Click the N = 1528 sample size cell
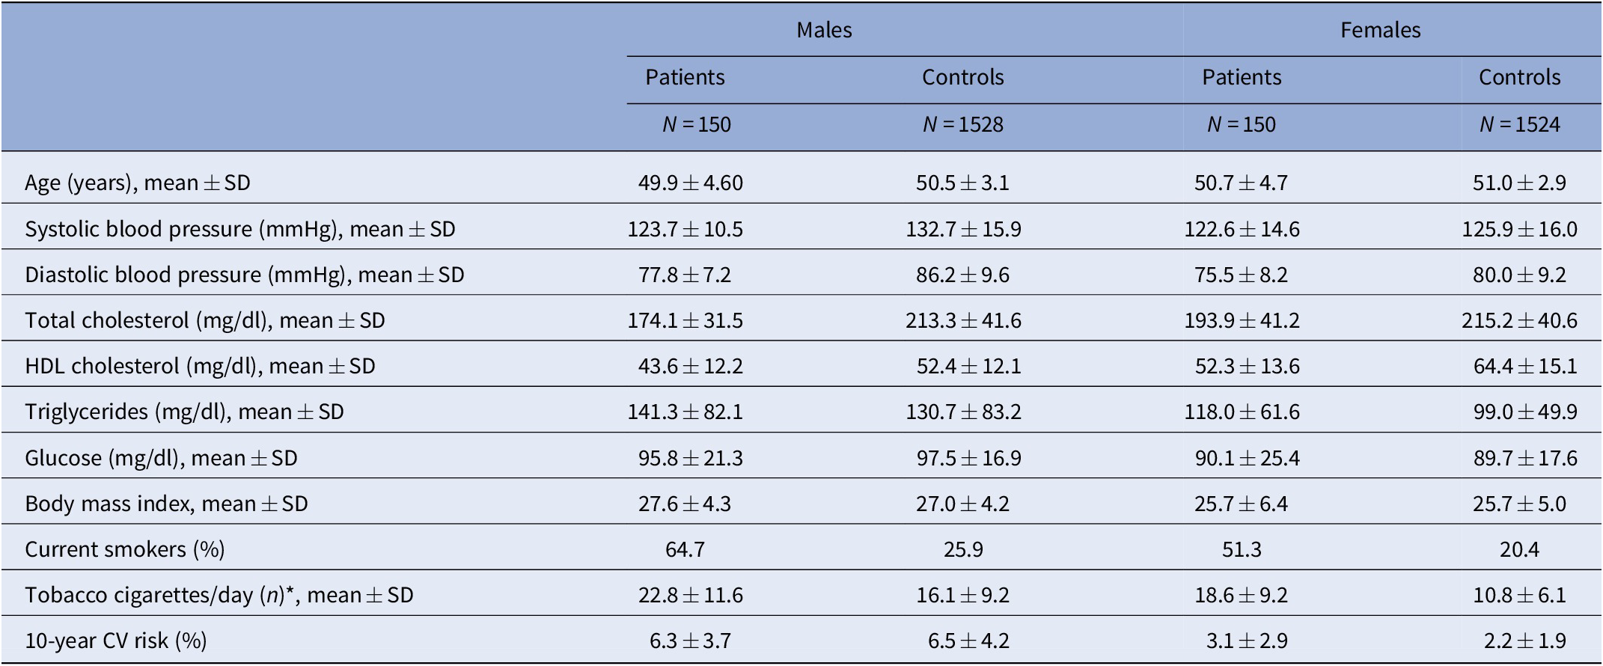The width and height of the screenshot is (1603, 666). 962,124
